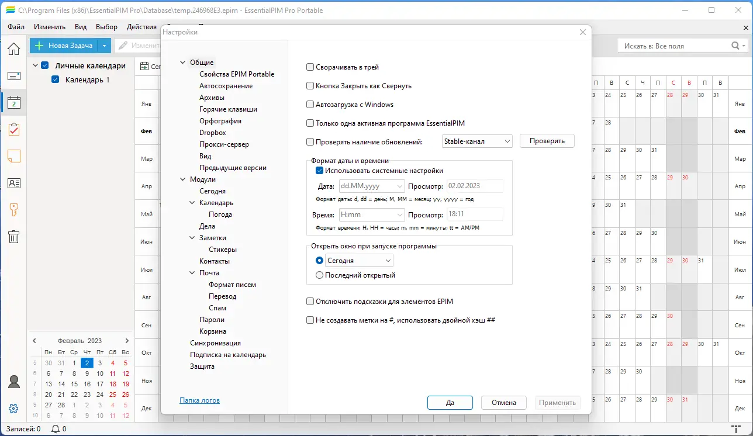The width and height of the screenshot is (753, 436).
Task: Enable Проверять наличие обновлений checkbox
Action: pos(310,141)
